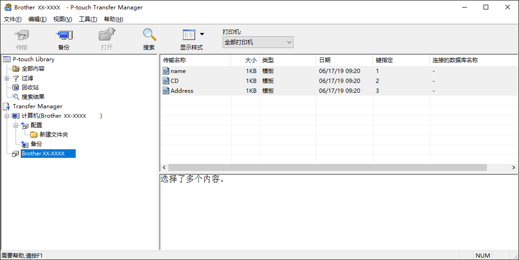Select 回收站 recycle bin node
519x260 pixels.
[x=30, y=88]
